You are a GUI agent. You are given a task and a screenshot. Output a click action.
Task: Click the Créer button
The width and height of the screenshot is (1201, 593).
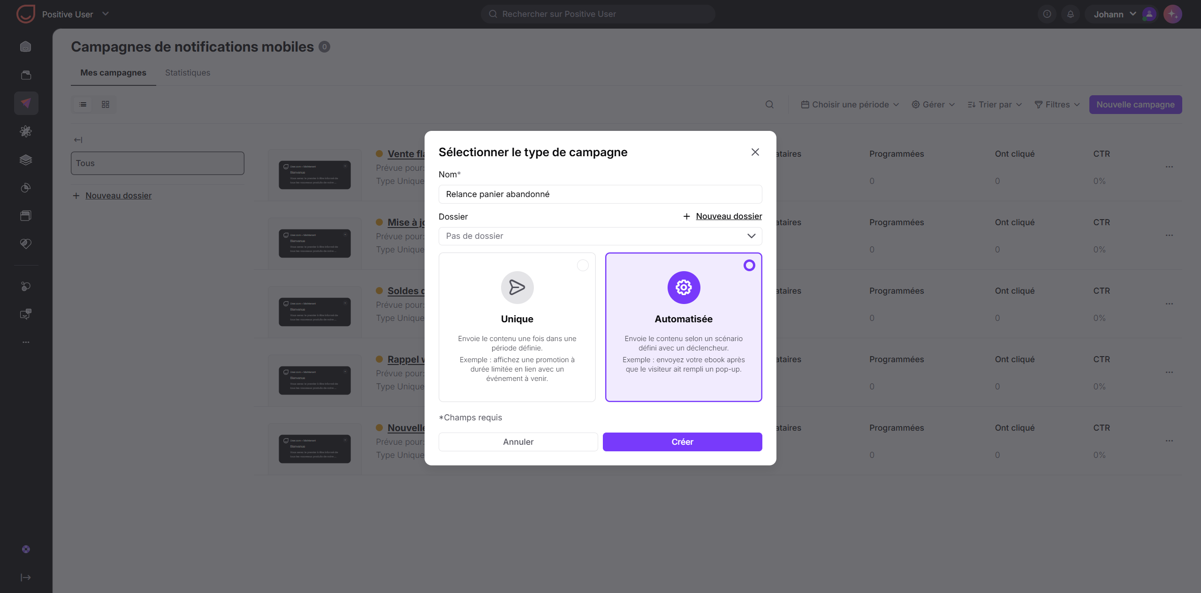(682, 442)
